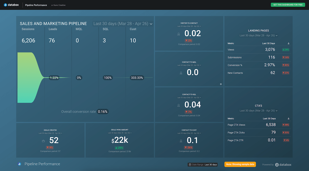Open the Sales and Marketing Pipeline date range dropdown
Viewport: 309px width, 171px height.
(x=123, y=24)
